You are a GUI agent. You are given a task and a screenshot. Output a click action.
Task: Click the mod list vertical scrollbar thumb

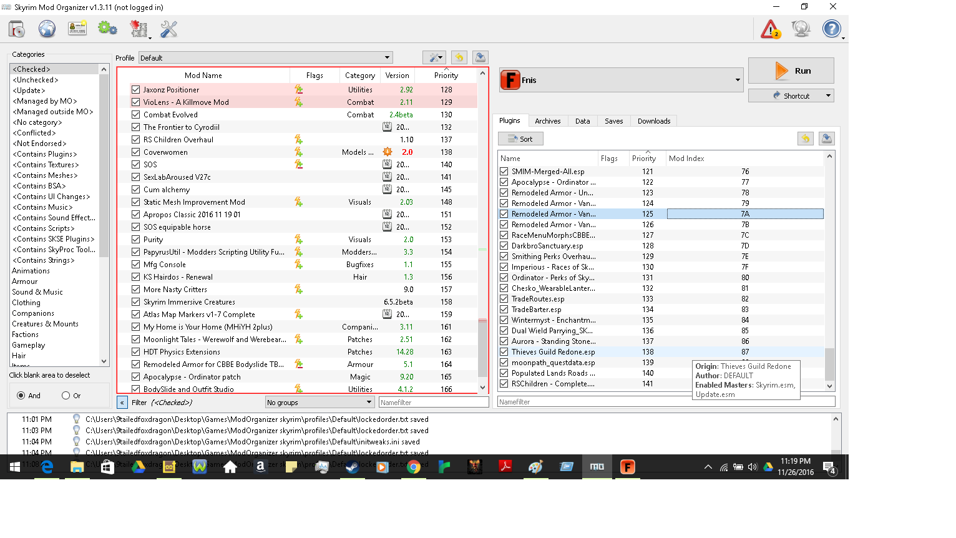[x=482, y=348]
